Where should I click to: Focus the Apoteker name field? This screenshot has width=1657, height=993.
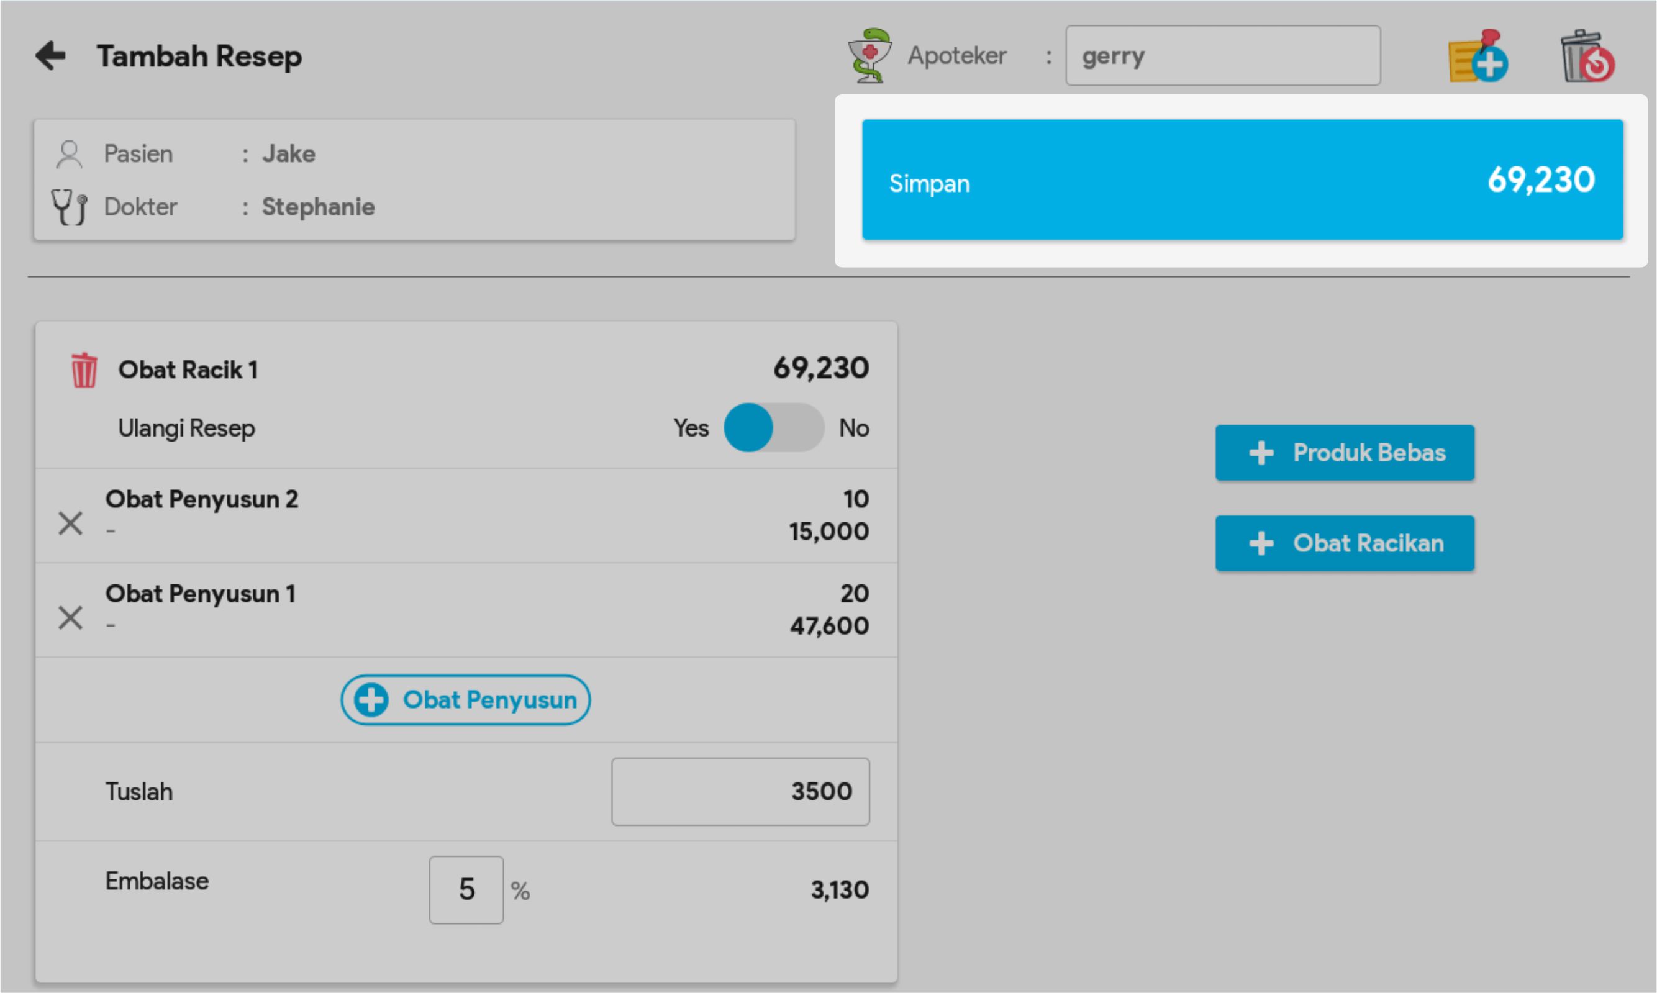coord(1222,57)
